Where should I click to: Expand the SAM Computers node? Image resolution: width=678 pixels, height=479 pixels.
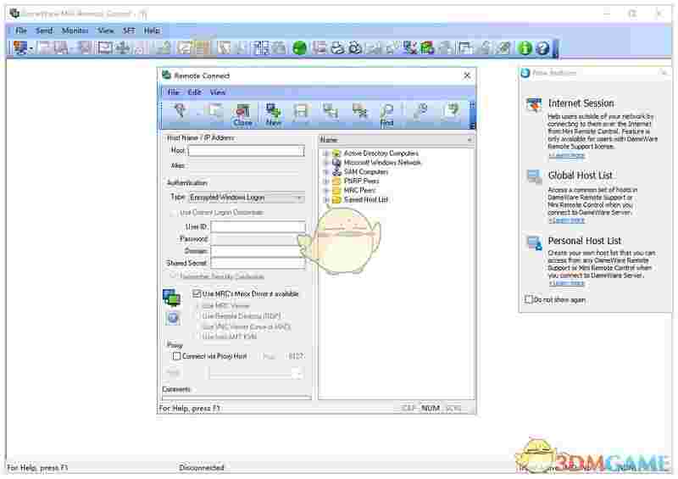click(326, 172)
